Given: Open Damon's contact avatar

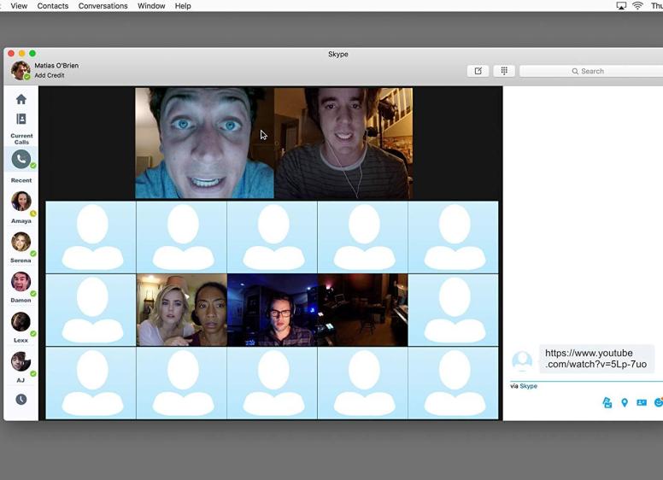Looking at the screenshot, I should [x=21, y=281].
